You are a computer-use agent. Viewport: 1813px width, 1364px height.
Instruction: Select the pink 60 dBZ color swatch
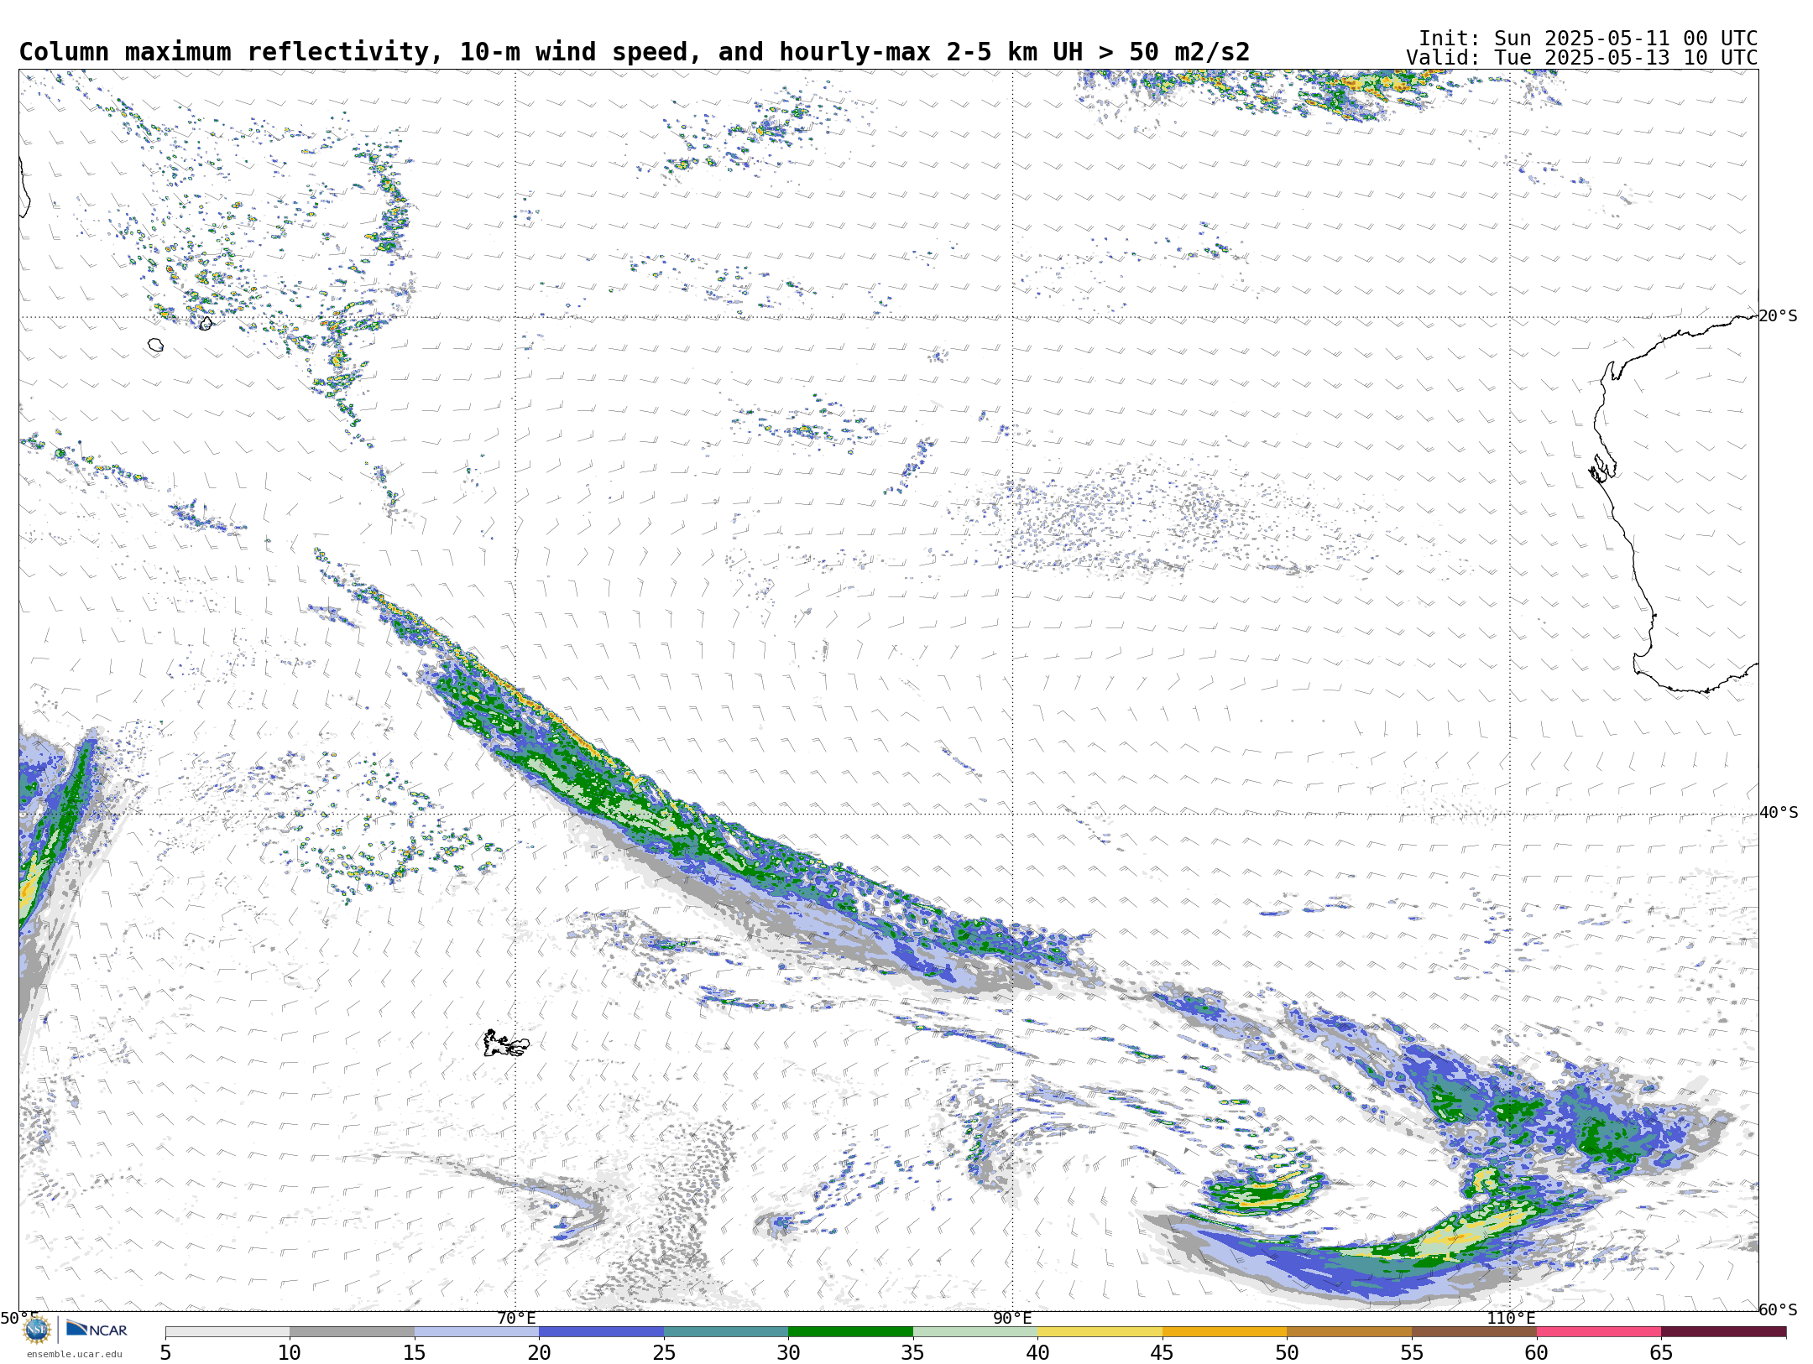[x=1598, y=1331]
